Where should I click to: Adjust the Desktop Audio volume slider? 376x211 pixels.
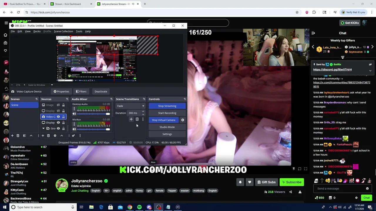93,114
